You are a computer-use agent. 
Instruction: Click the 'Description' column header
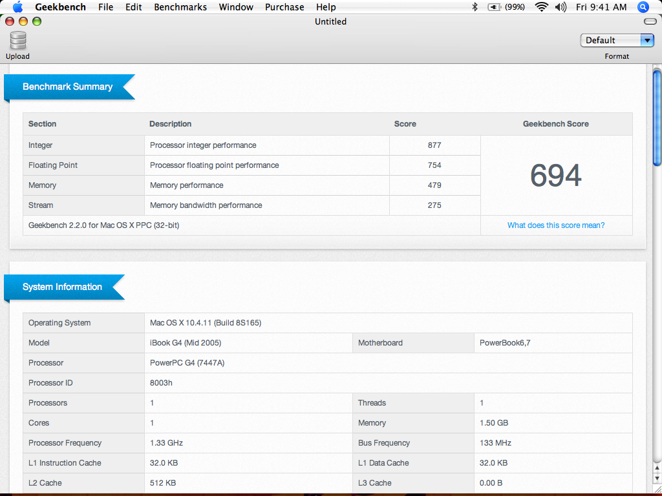pyautogui.click(x=170, y=123)
